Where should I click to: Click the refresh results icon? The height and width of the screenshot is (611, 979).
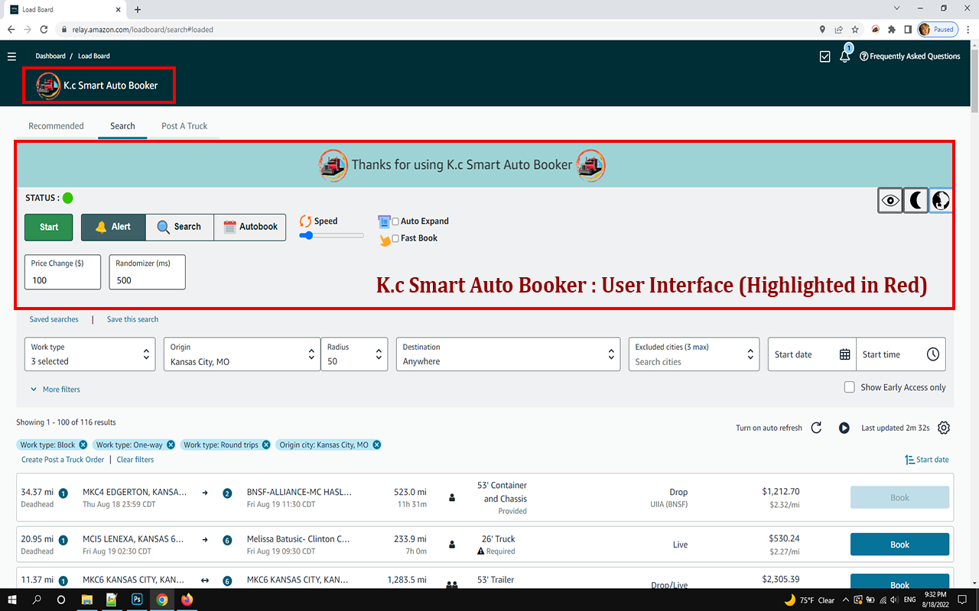(x=816, y=428)
